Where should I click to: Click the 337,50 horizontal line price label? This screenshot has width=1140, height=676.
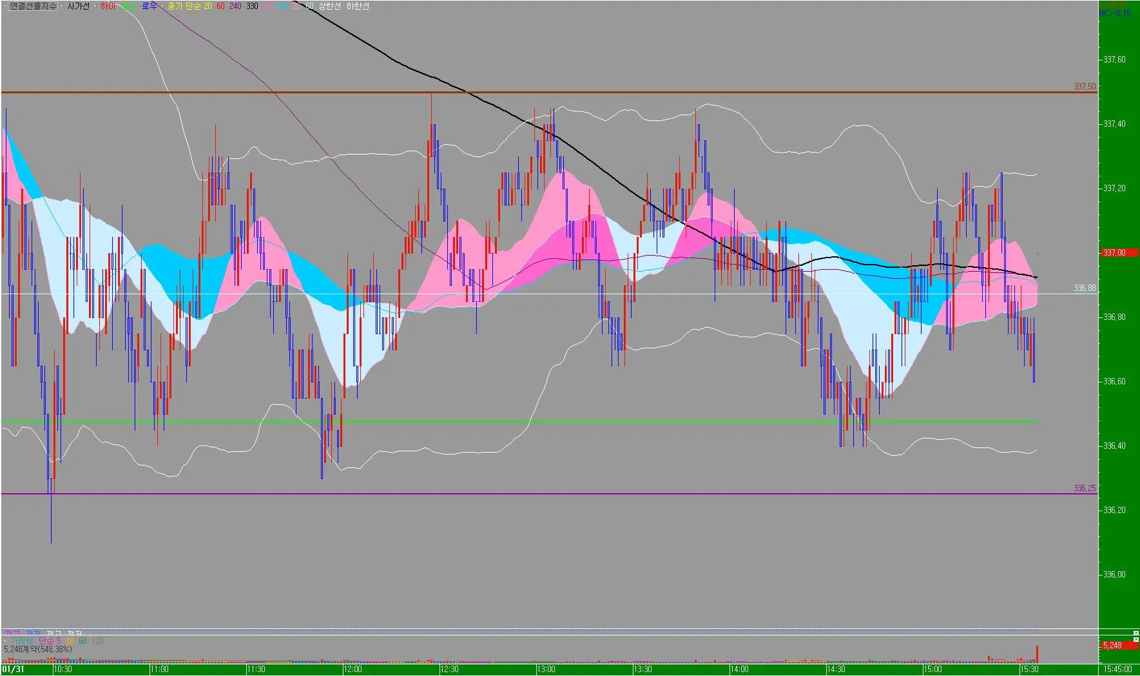point(1085,86)
